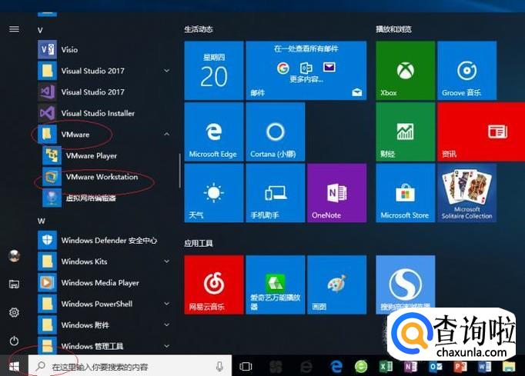Collapse the VMware folder chevron
This screenshot has height=376, width=525.
coord(166,134)
